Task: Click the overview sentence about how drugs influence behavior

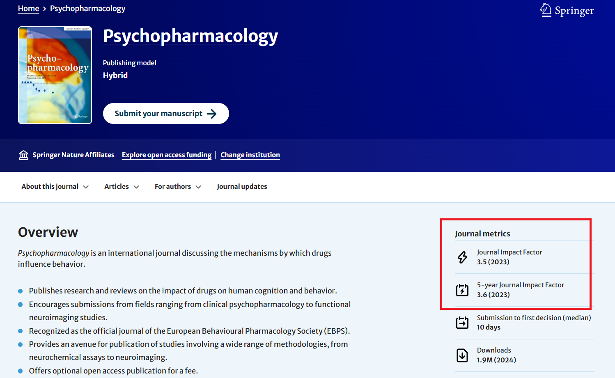Action: coord(174,259)
